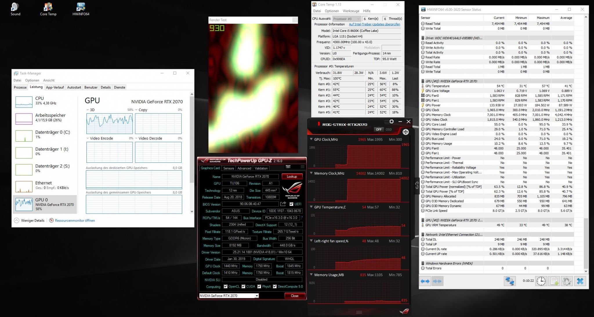
Task: Click the bottom grip handle of ROG monitor
Action: (x=359, y=312)
